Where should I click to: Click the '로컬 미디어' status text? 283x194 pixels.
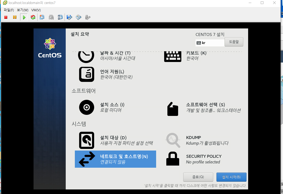[x=111, y=110]
